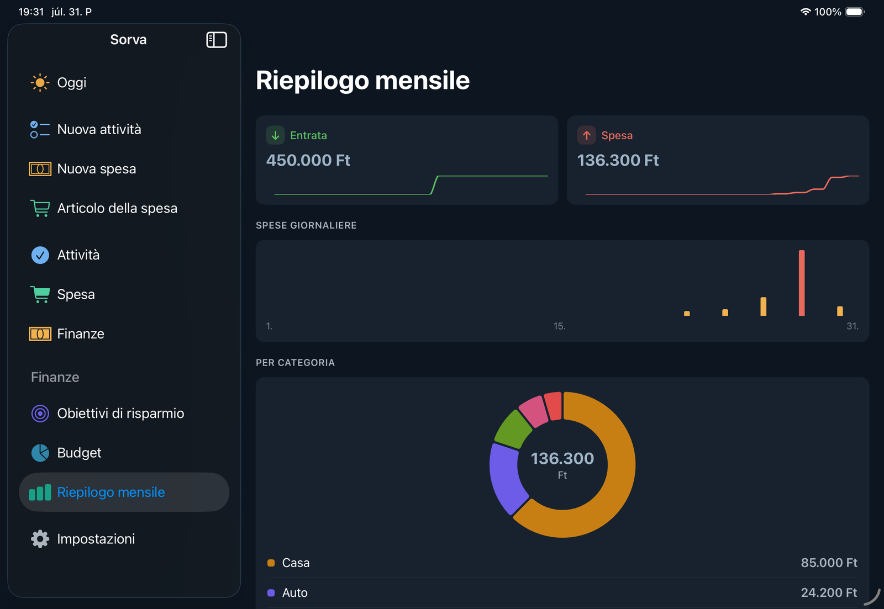Toggle the sidebar panel icon
The height and width of the screenshot is (609, 884).
tap(217, 40)
